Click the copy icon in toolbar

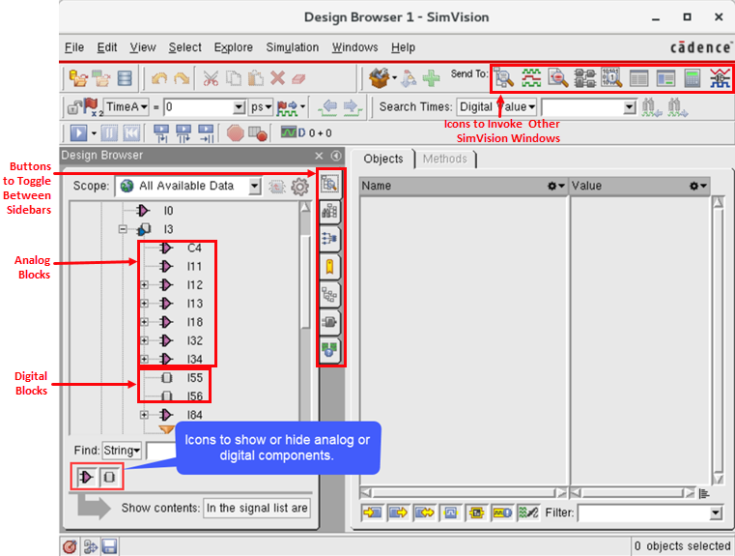click(x=234, y=78)
